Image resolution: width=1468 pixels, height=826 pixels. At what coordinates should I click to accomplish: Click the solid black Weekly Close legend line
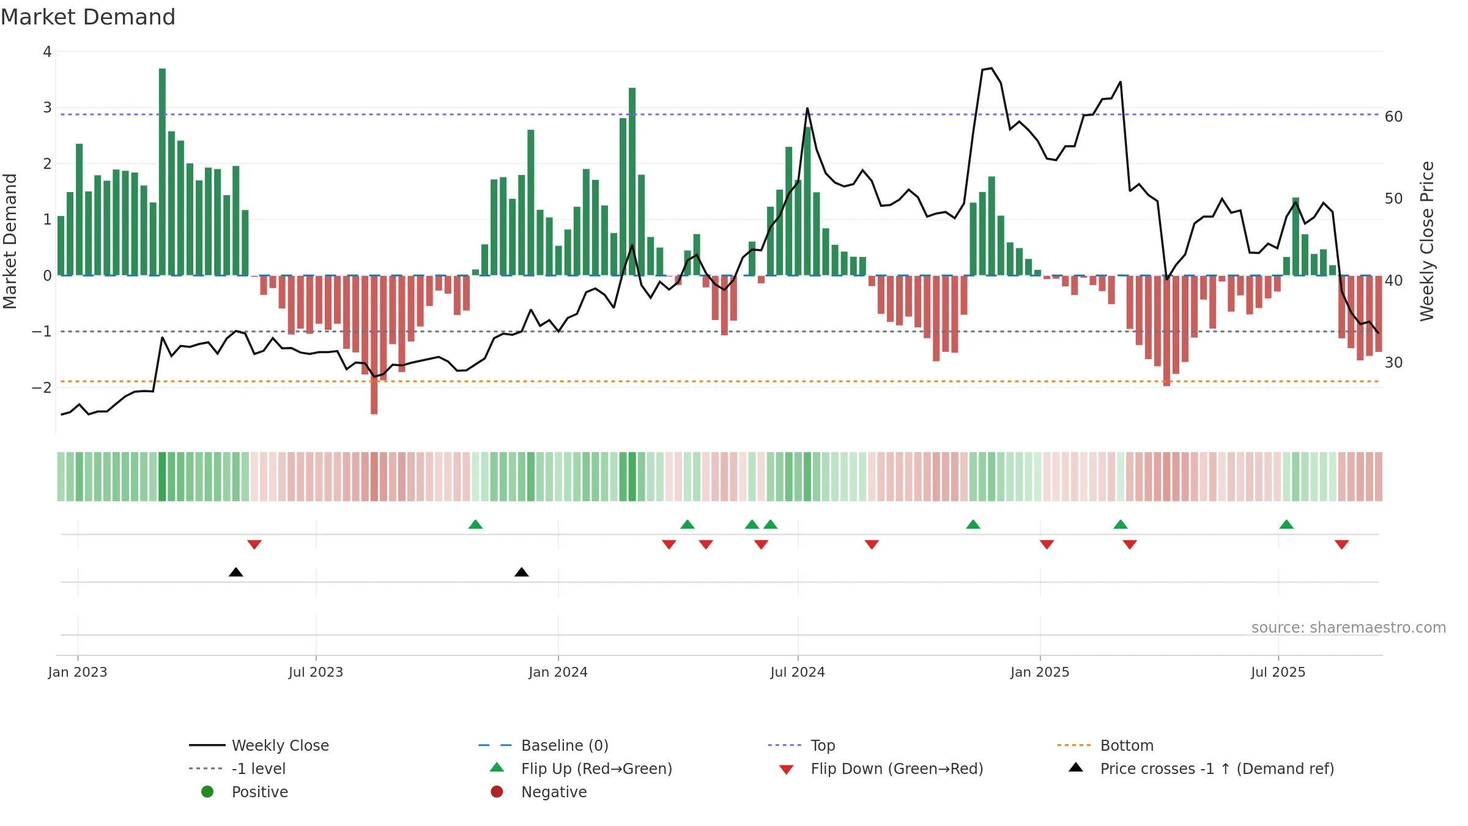(207, 745)
